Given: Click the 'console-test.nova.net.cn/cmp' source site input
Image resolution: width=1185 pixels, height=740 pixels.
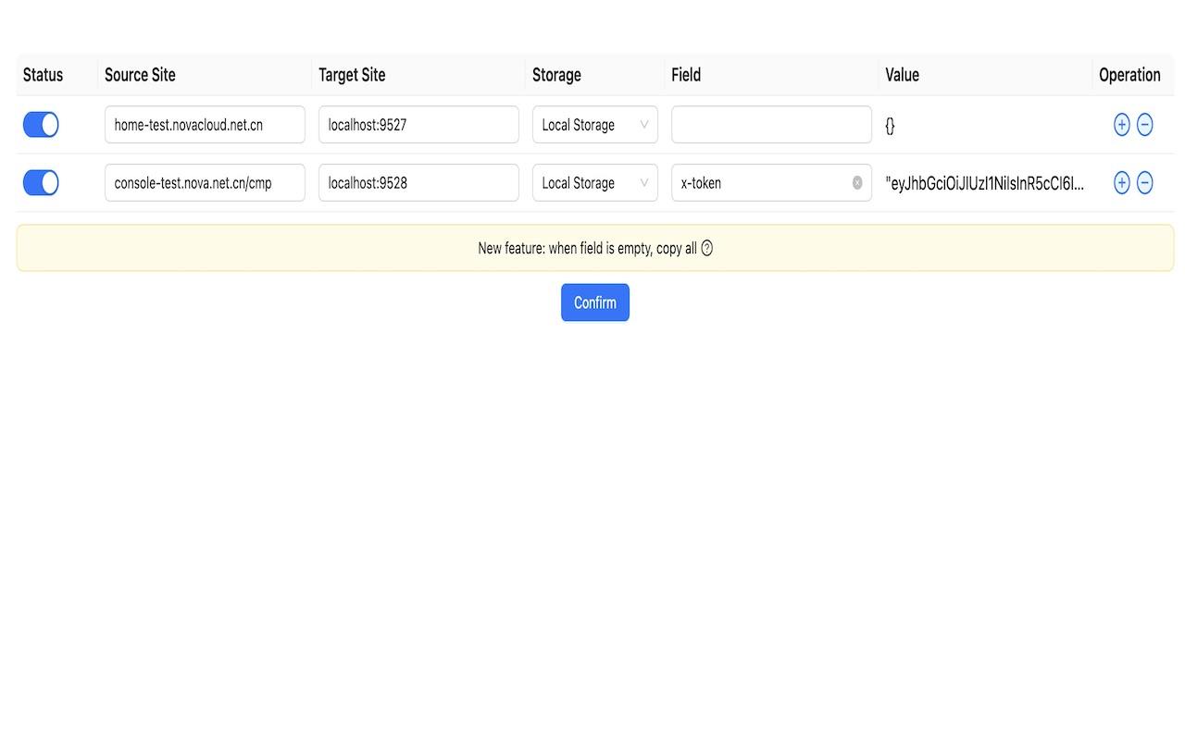Looking at the screenshot, I should [x=205, y=183].
